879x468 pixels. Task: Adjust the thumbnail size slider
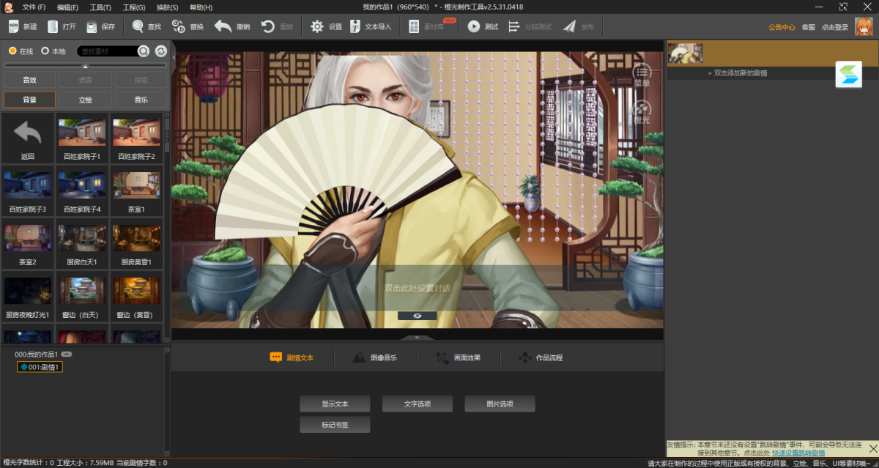84,64
